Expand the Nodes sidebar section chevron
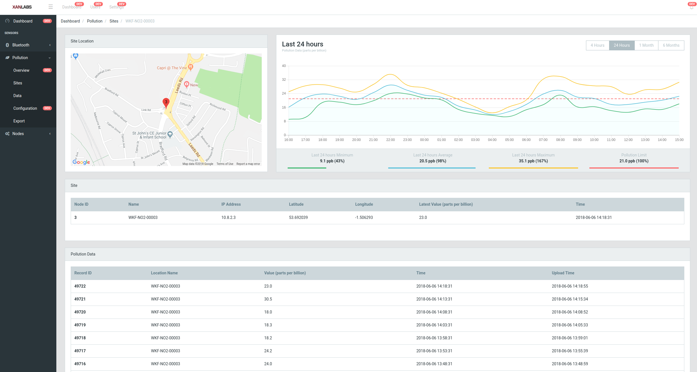Viewport: 697px width, 372px height. pos(50,134)
